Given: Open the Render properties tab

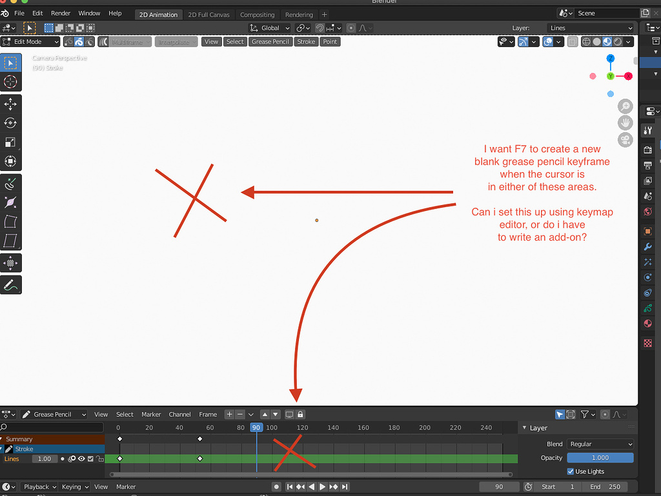Looking at the screenshot, I should click(648, 150).
